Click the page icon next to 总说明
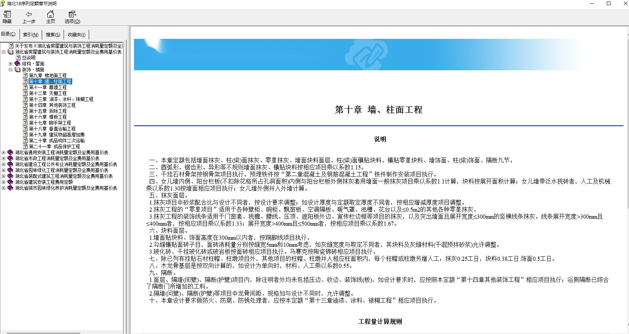Screen dimensions: 629x334 tap(18, 58)
